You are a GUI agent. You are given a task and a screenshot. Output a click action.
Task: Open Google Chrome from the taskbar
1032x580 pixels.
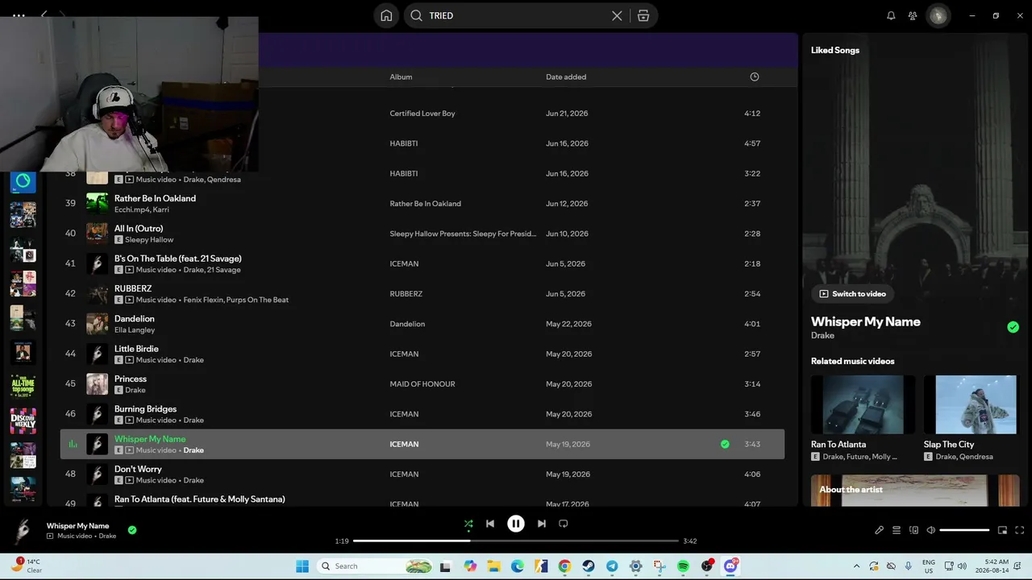564,566
